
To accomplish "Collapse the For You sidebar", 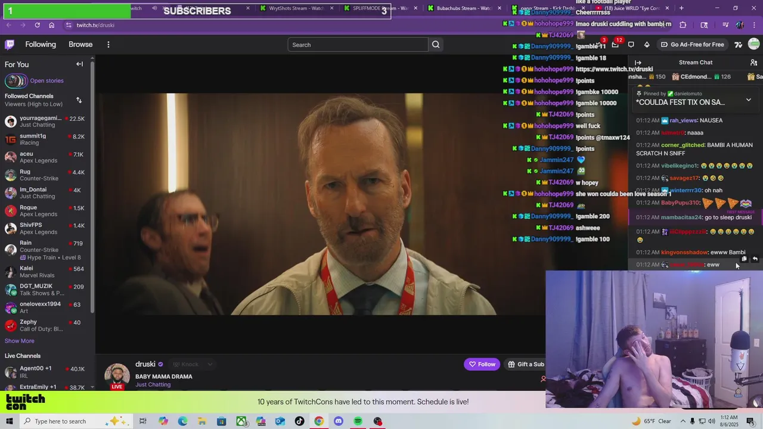I will coord(79,64).
